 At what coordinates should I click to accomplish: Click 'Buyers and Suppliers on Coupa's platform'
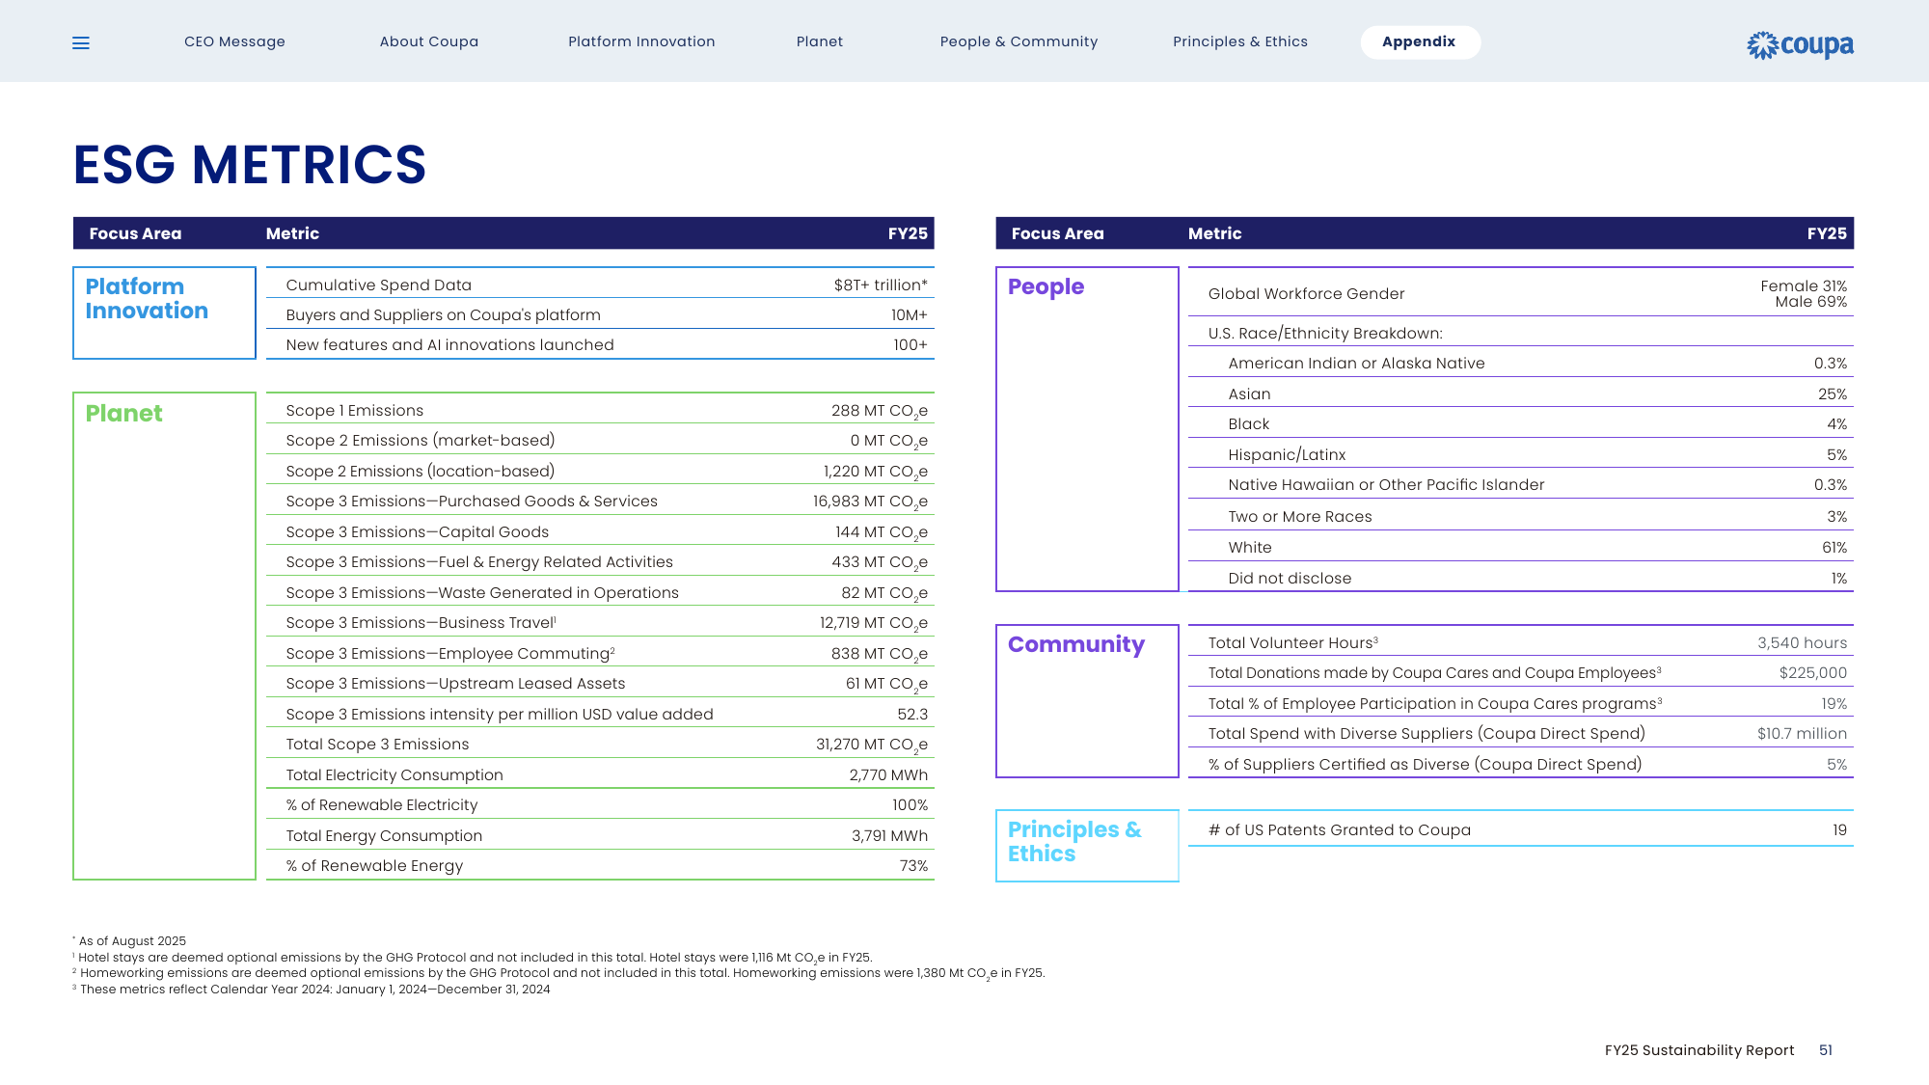[443, 315]
